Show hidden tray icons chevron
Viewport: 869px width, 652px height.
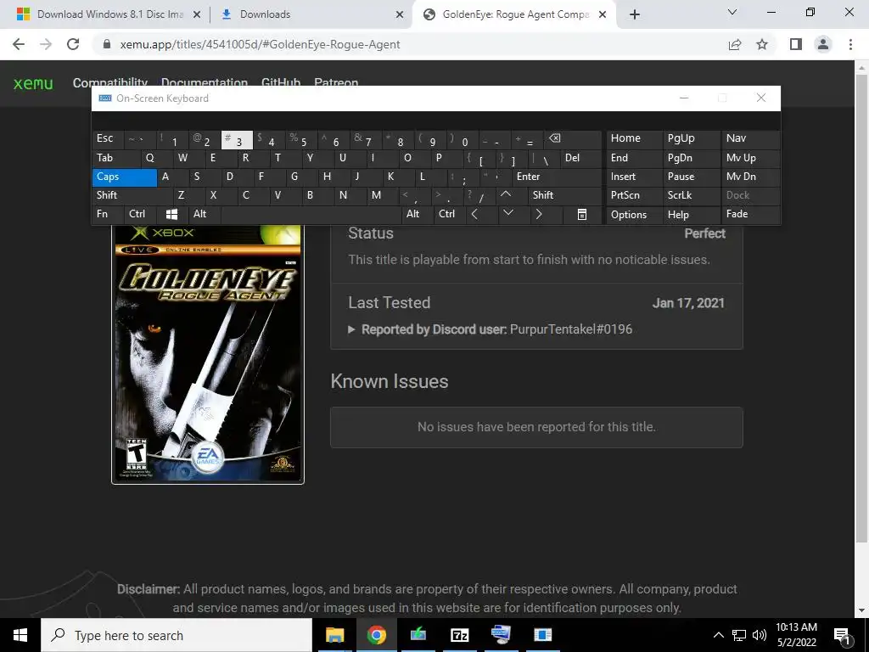pos(718,635)
